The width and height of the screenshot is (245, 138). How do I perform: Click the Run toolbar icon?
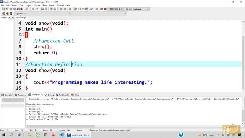click(x=79, y=9)
